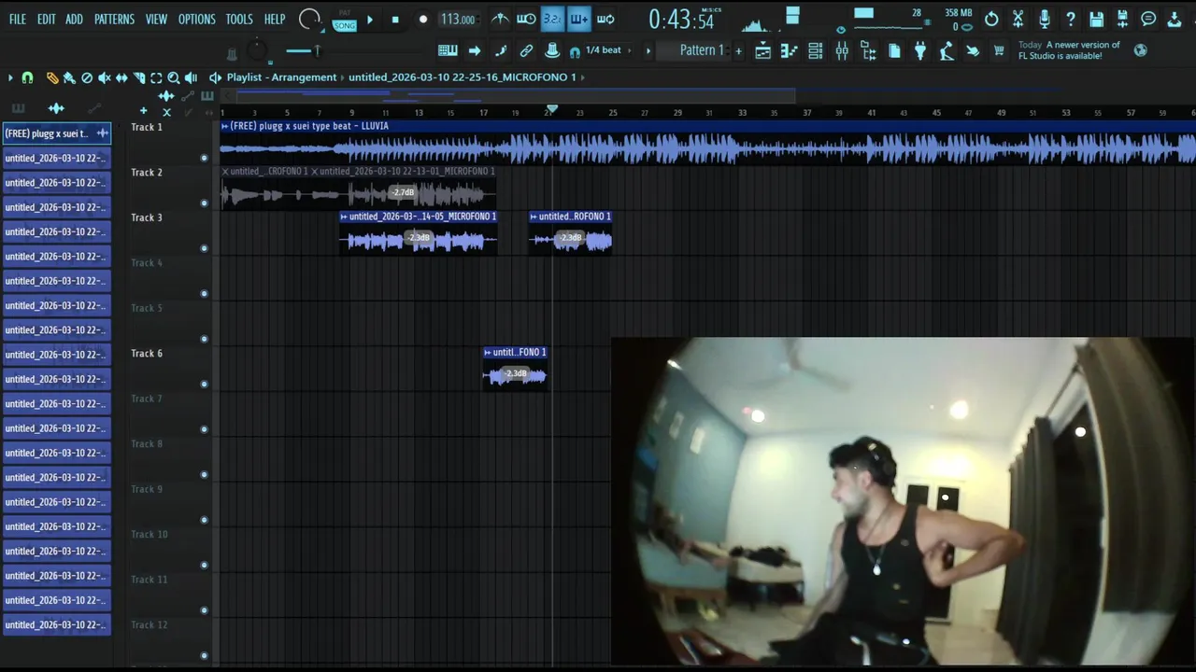Toggle the metronome
The height and width of the screenshot is (672, 1196).
[500, 19]
